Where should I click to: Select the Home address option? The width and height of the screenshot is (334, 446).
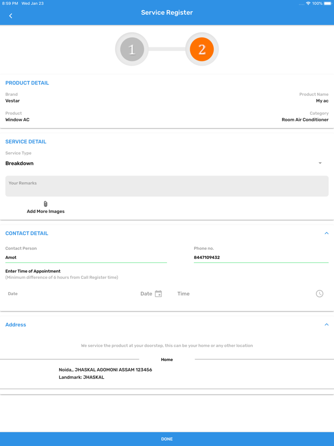pyautogui.click(x=167, y=359)
